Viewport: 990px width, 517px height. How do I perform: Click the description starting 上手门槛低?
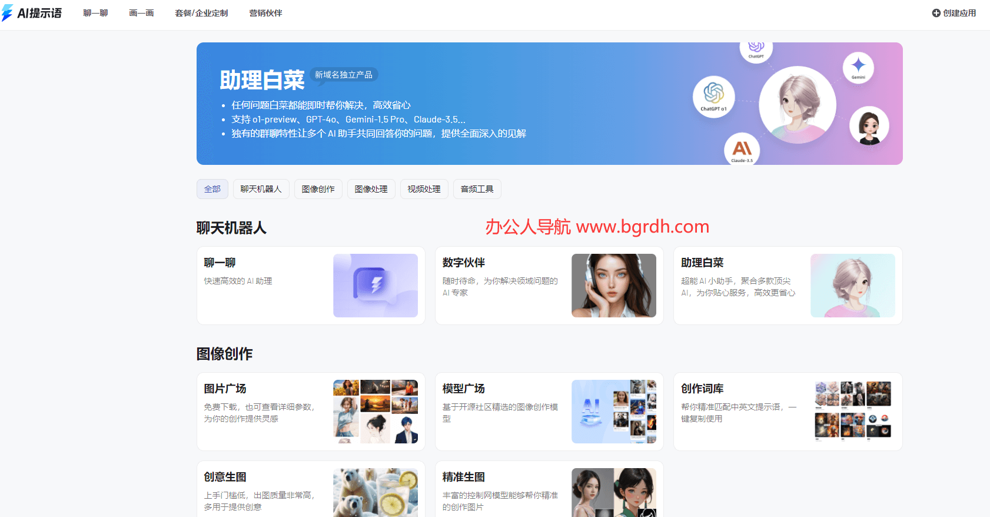pos(260,501)
